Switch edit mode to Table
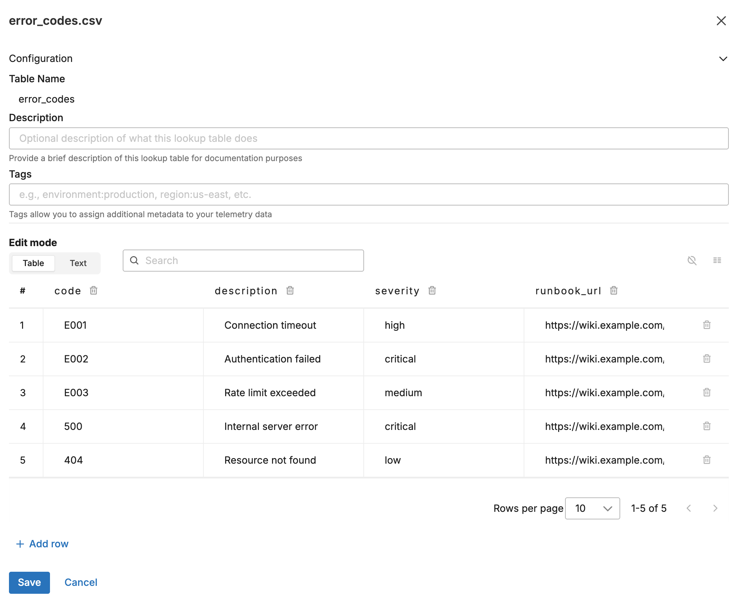The image size is (735, 601). [33, 263]
